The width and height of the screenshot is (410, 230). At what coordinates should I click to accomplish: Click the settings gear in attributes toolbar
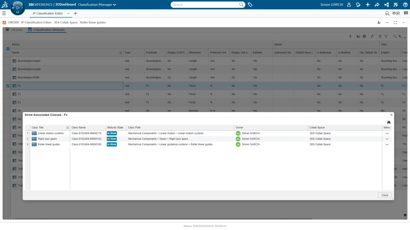[x=364, y=36]
